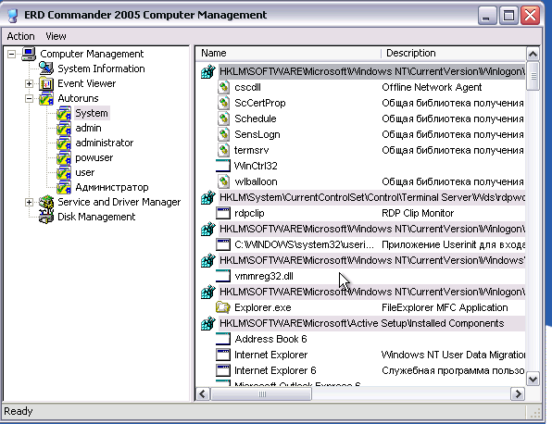Click registry icon beside Terminal Server key

pyautogui.click(x=208, y=197)
